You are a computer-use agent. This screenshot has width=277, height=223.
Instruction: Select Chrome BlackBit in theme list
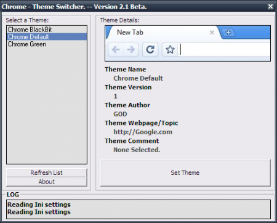pyautogui.click(x=47, y=30)
